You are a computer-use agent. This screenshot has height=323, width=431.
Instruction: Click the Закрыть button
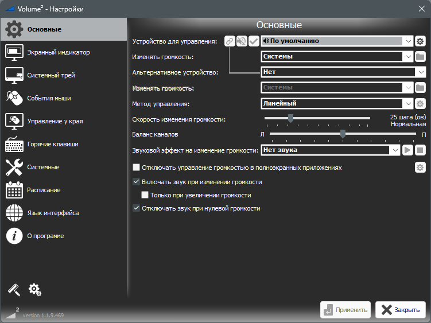coord(401,310)
